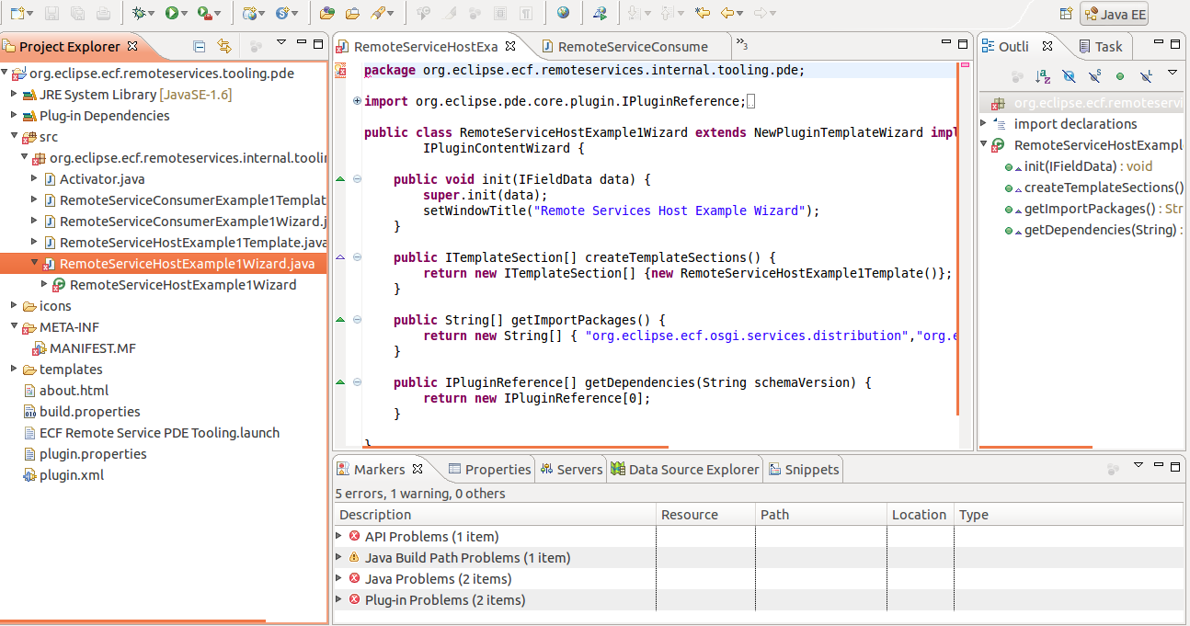Screen dimensions: 1190x626
Task: Click the Back navigation arrow
Action: click(x=727, y=13)
